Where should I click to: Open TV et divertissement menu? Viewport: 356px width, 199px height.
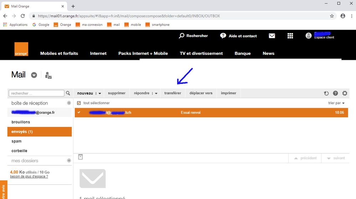point(201,53)
